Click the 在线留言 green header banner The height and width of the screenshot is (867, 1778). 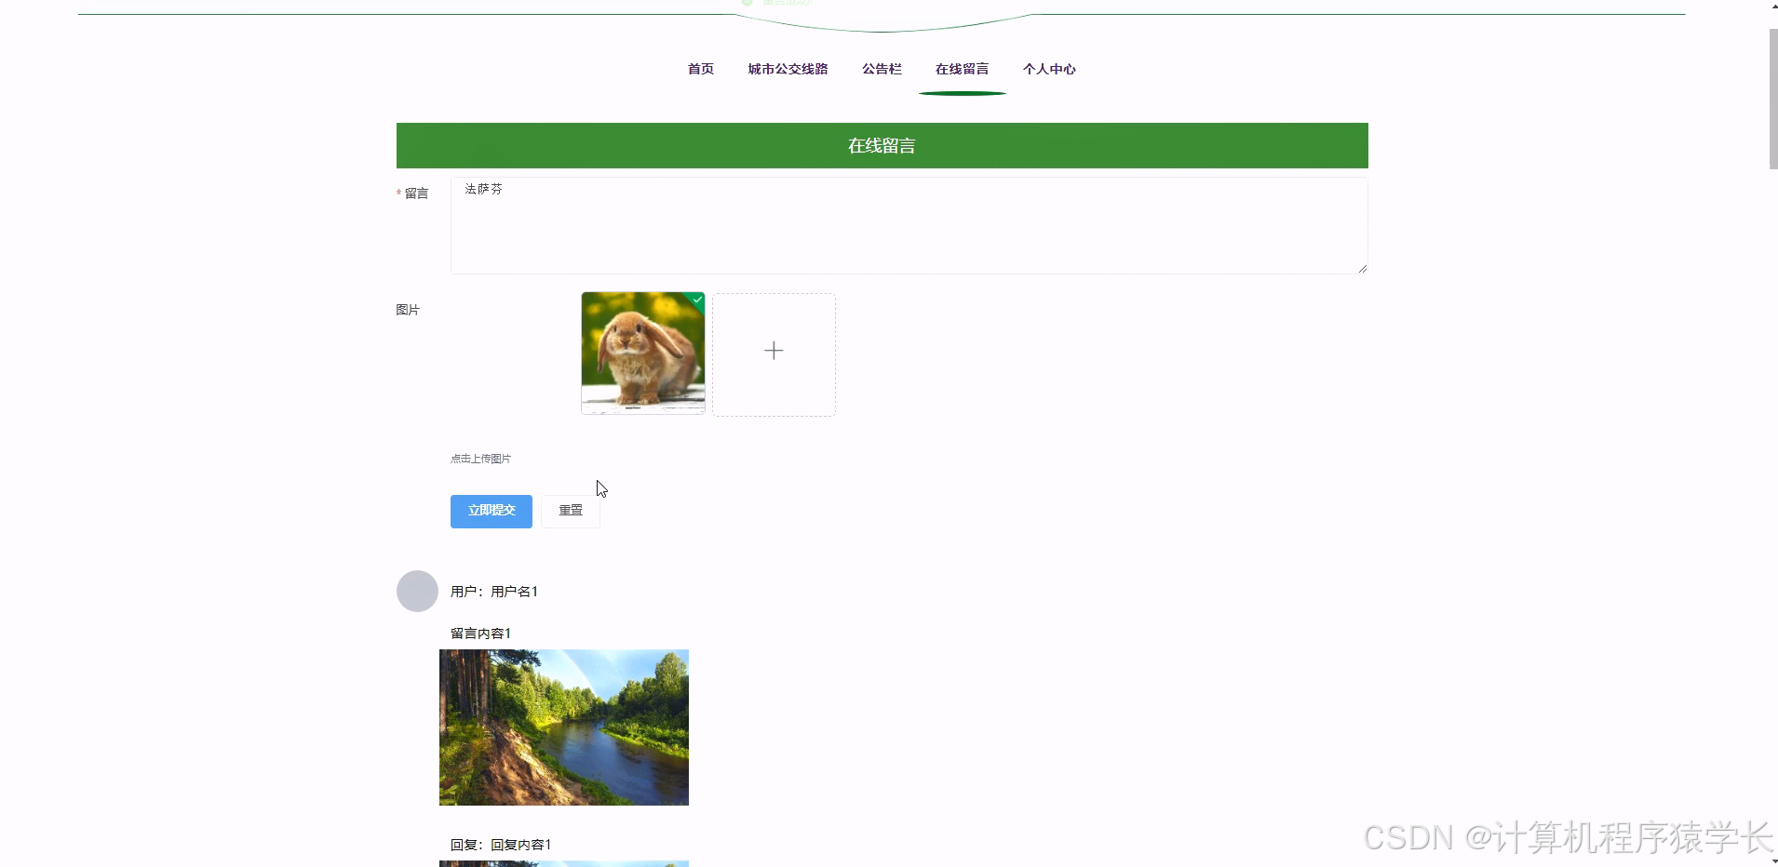[x=882, y=145]
